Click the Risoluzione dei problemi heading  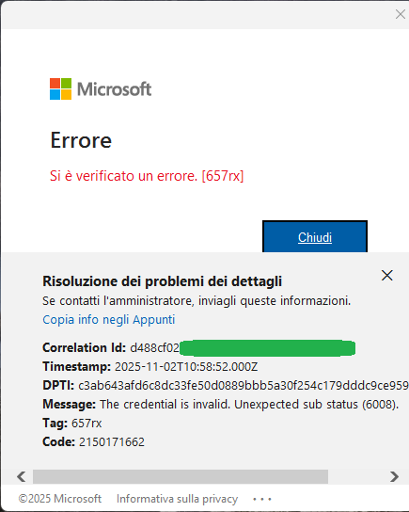click(x=162, y=281)
